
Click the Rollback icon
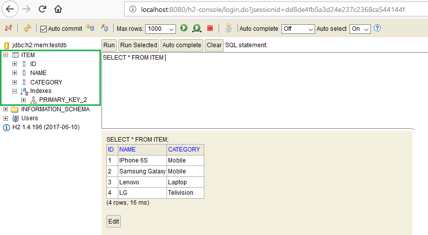pos(90,28)
